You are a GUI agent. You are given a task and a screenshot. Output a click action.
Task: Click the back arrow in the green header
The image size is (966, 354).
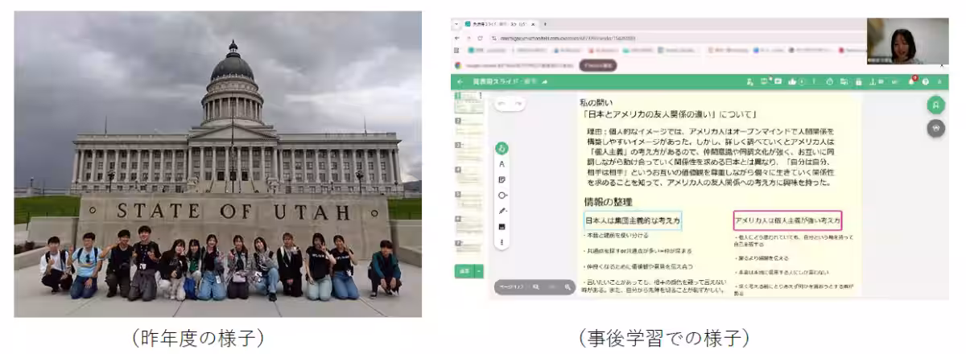(460, 81)
